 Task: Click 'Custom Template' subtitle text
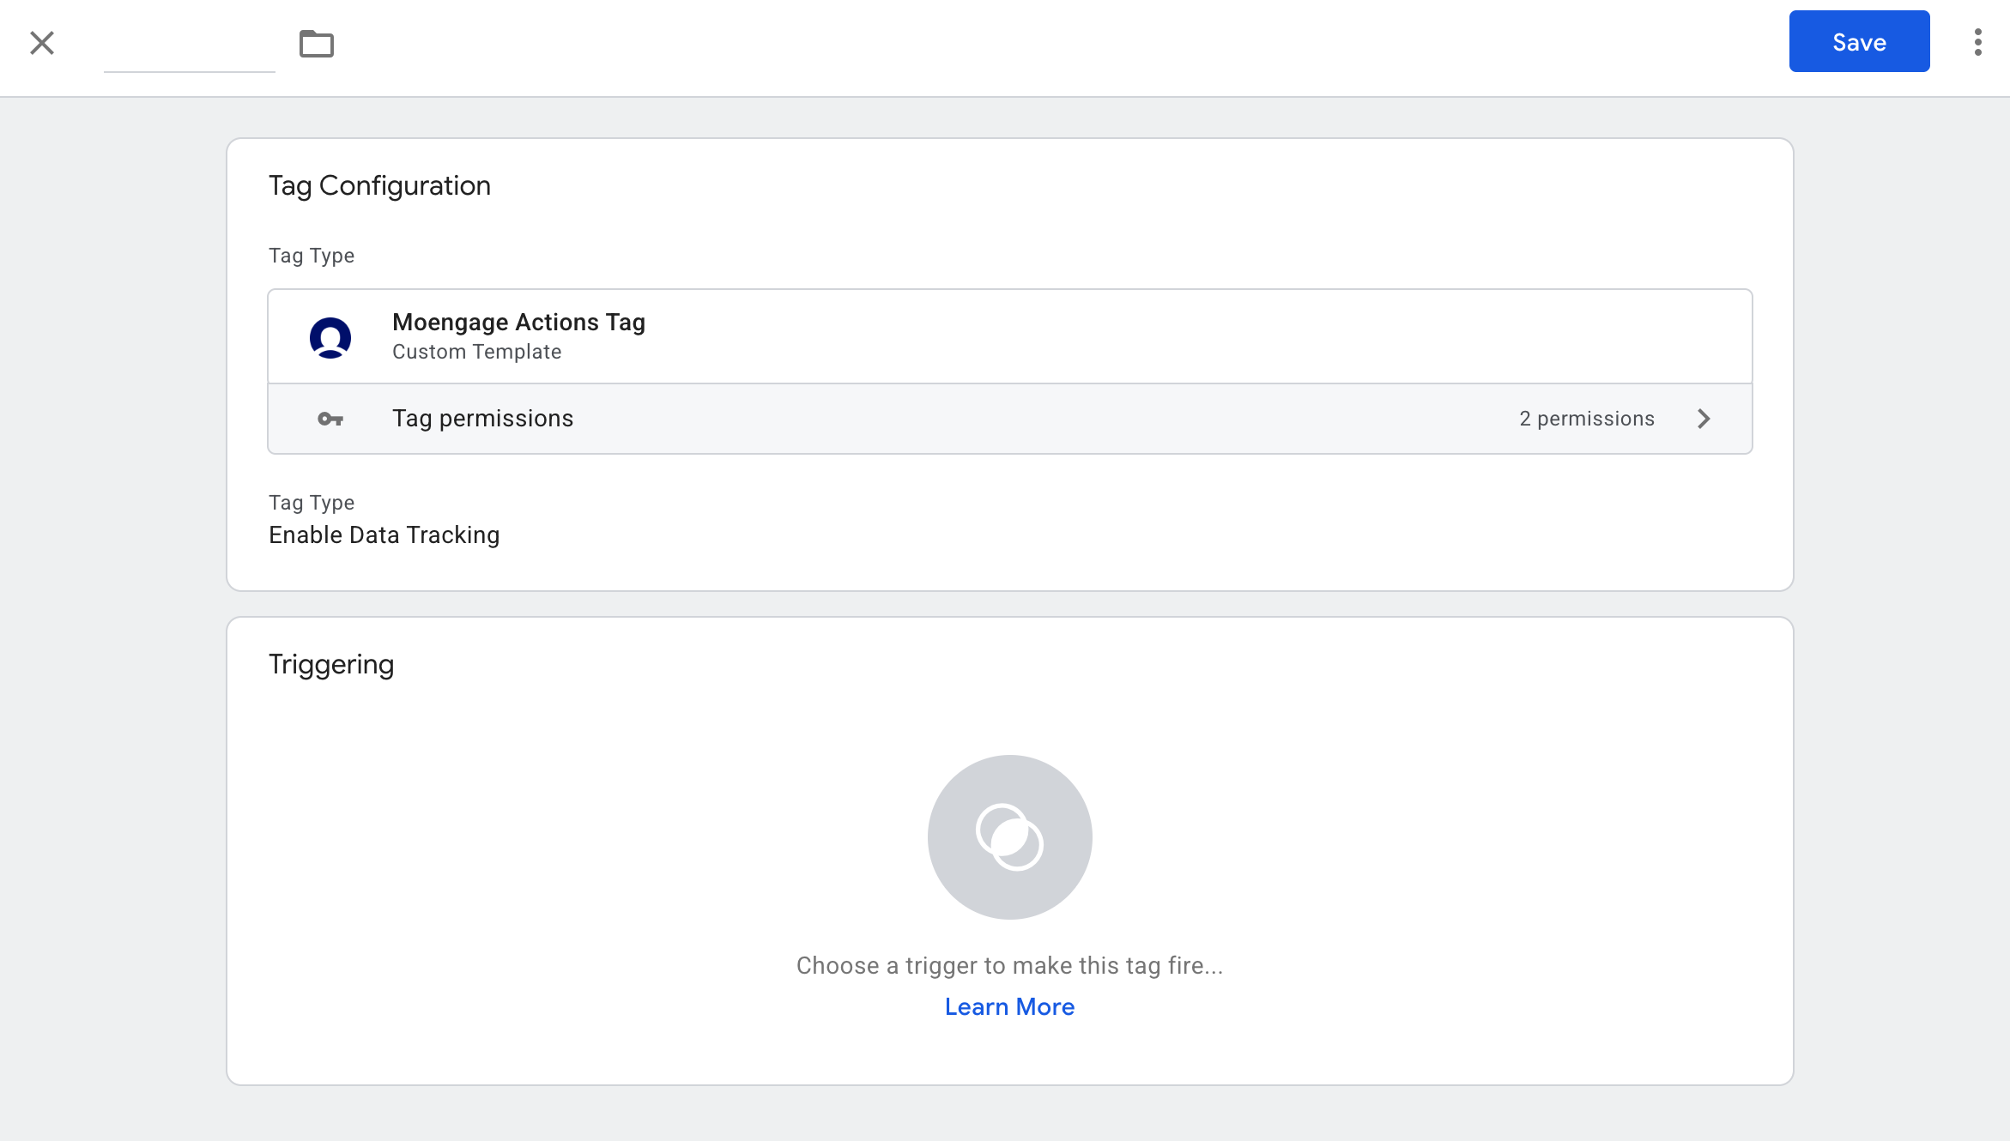[x=476, y=352]
